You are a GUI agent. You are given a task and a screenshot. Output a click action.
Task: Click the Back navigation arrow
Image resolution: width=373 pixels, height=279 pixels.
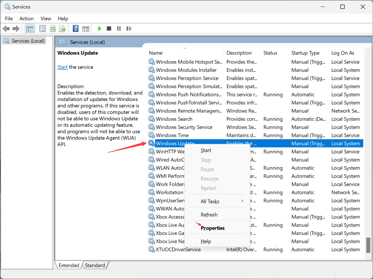6,28
